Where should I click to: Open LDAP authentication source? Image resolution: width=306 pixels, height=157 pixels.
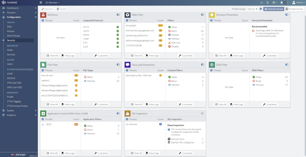click(x=10, y=74)
